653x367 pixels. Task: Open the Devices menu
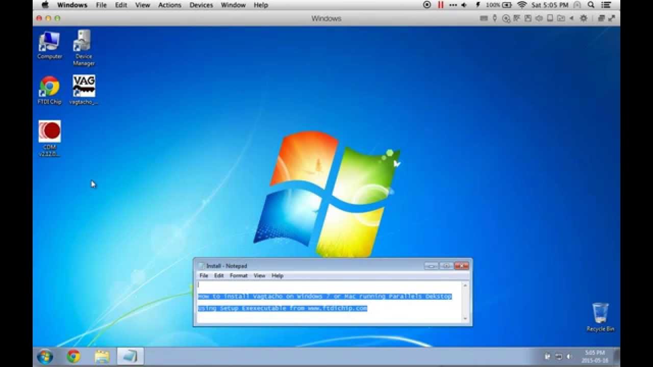201,5
